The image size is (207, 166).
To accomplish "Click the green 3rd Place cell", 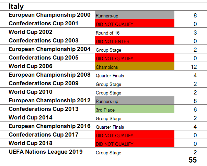I will point(135,109).
